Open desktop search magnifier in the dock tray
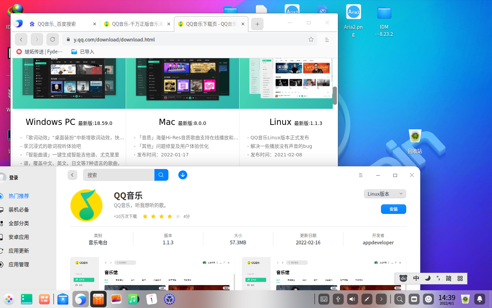Image resolution: width=492 pixels, height=308 pixels. 399,299
